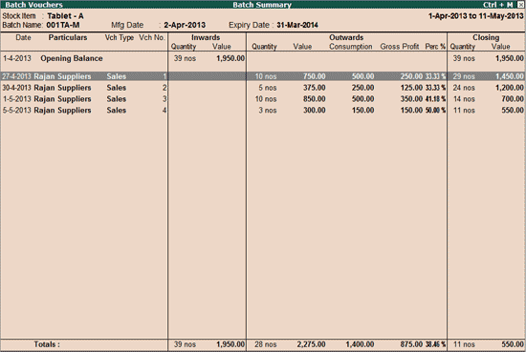Click the Totals row label
This screenshot has width=526, height=352.
pyautogui.click(x=47, y=344)
